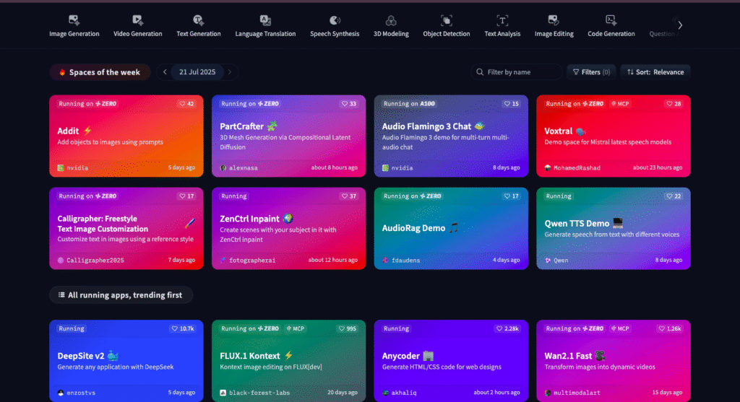
Task: Click multimodalart author name
Action: [x=577, y=393]
